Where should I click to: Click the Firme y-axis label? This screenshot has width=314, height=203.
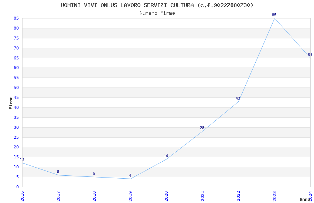[11, 103]
